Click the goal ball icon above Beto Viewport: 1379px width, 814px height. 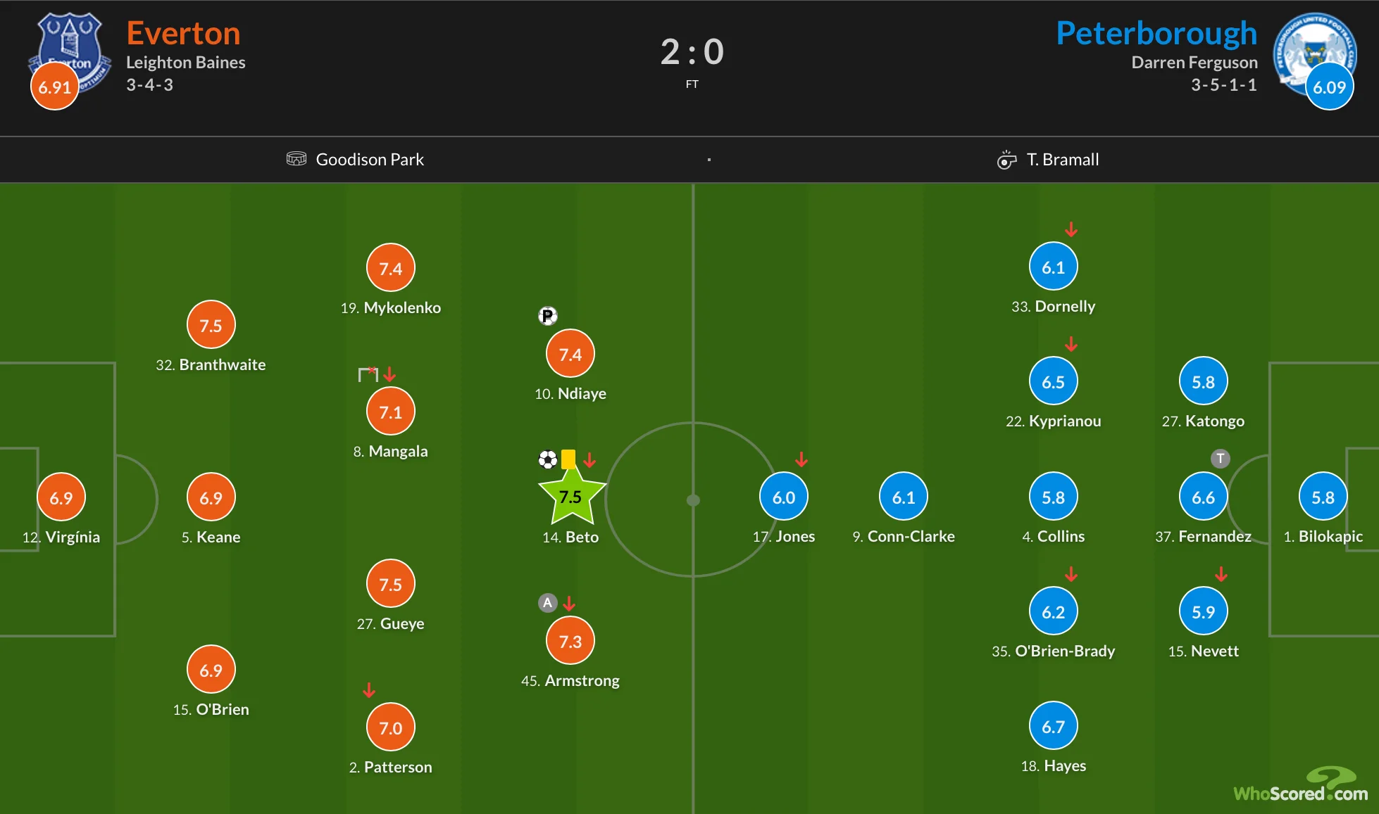[x=548, y=460]
